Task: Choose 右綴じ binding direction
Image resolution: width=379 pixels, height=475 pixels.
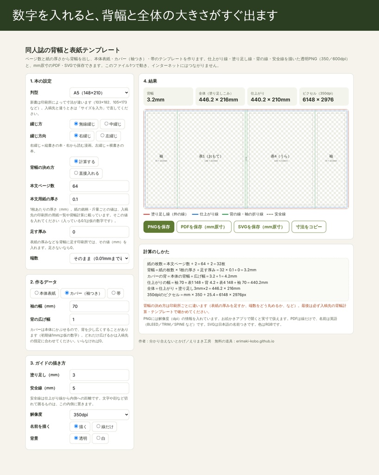Action: click(x=82, y=136)
